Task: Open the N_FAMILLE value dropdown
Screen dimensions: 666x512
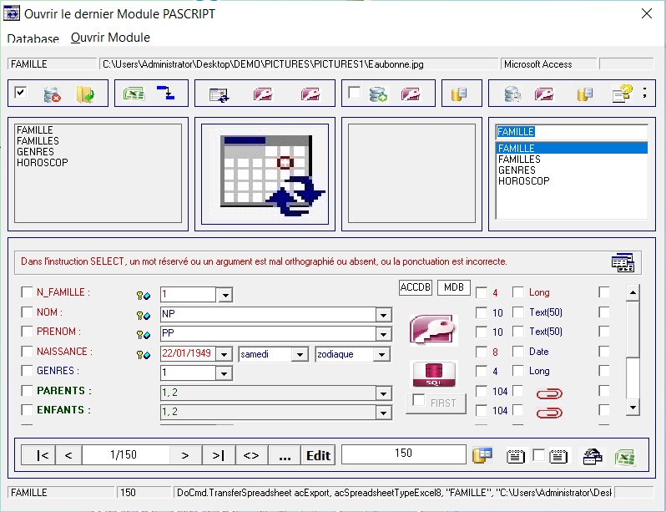Action: pyautogui.click(x=225, y=295)
